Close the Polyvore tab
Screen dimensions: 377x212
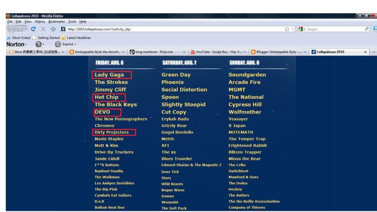coord(184,52)
